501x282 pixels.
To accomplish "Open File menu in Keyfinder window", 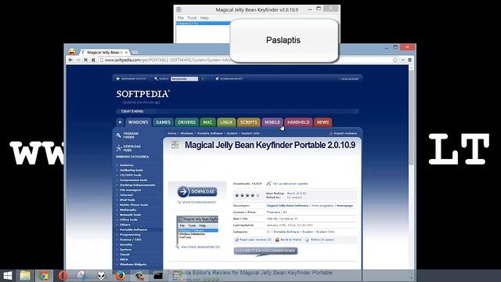I will coord(181,18).
